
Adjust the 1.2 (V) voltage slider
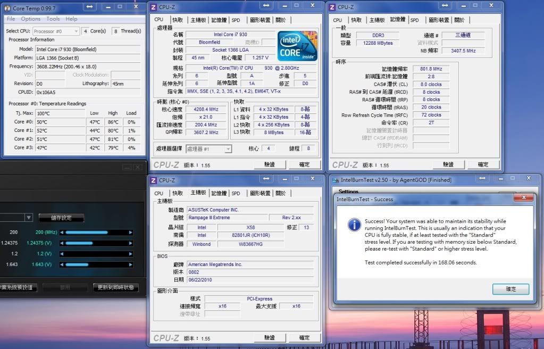pyautogui.click(x=96, y=254)
